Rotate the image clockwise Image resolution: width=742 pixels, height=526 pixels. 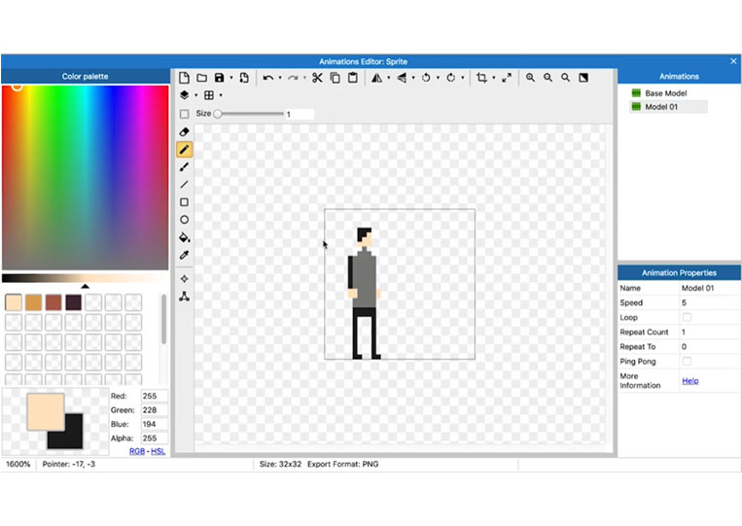pos(451,78)
